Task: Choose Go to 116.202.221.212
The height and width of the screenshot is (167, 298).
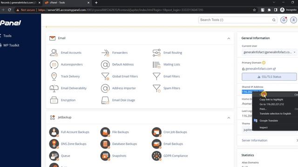Action: pyautogui.click(x=271, y=104)
